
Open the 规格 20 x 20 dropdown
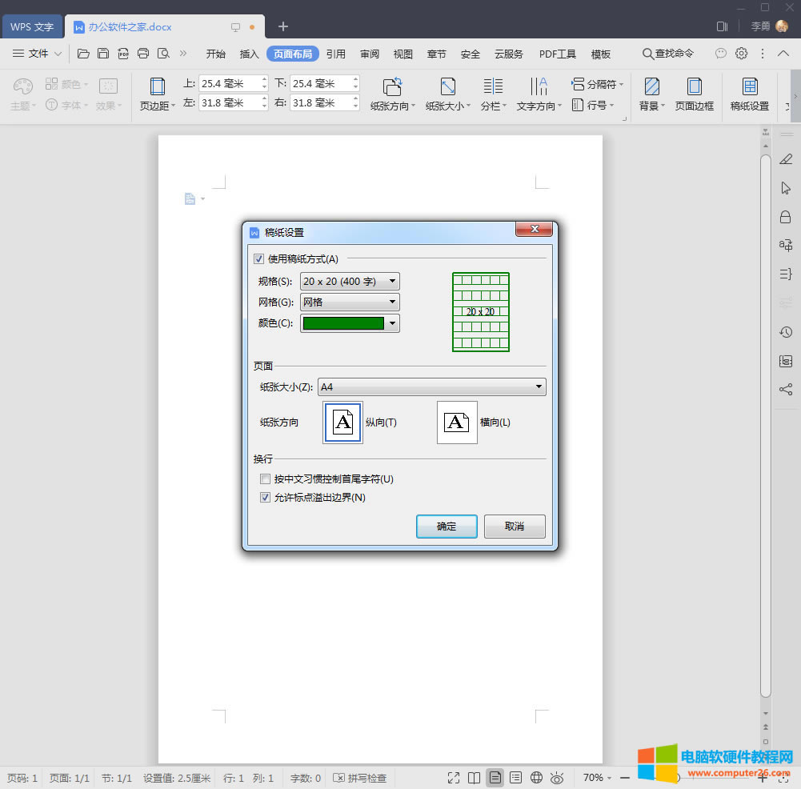(350, 281)
